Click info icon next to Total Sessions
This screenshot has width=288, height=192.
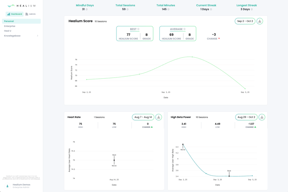pyautogui.click(x=128, y=9)
